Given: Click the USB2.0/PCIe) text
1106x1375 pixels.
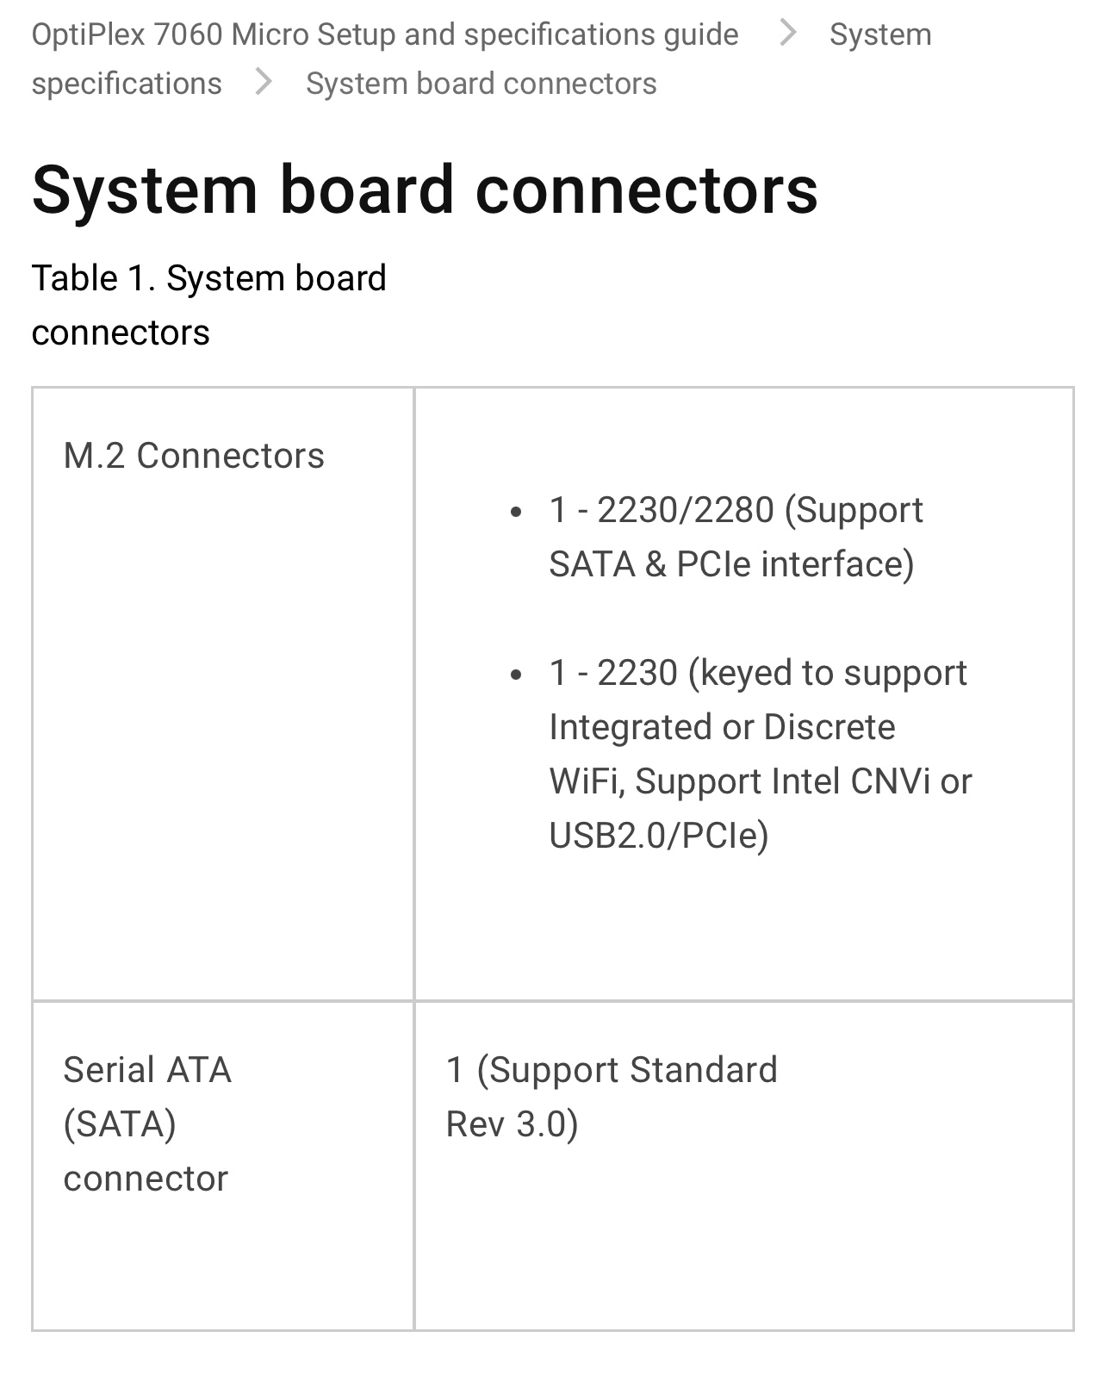Looking at the screenshot, I should coord(658,836).
